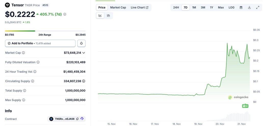Viewport: 263px width, 126px height.
Task: Toggle LOG scale on the chart
Action: click(x=231, y=7)
